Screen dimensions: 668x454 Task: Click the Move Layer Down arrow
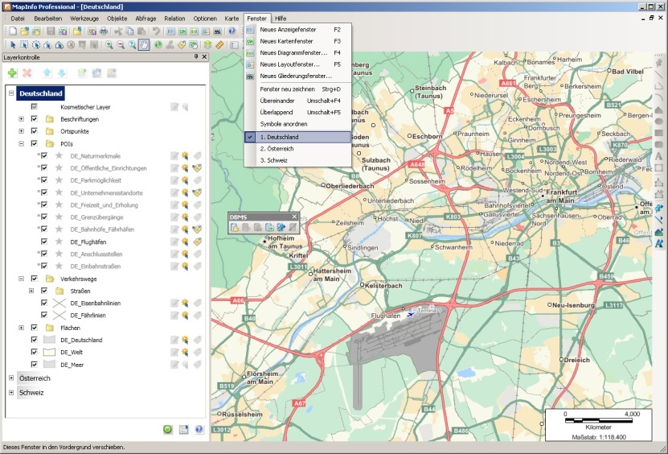(62, 73)
